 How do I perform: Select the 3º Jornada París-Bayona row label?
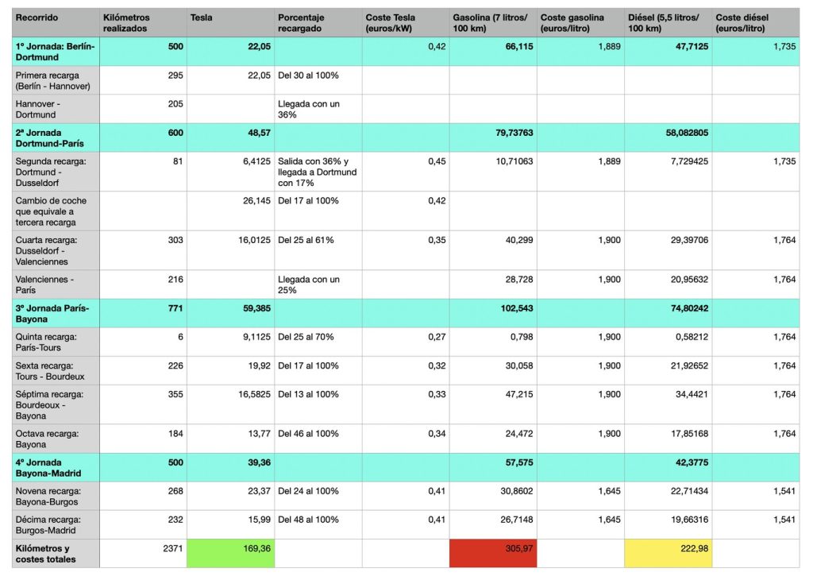pyautogui.click(x=56, y=313)
